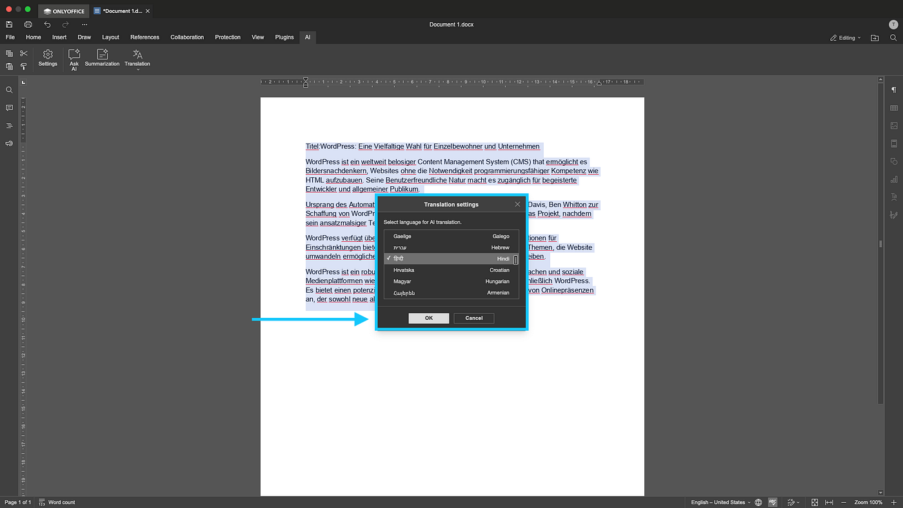Switch to the Home tab
Image resolution: width=903 pixels, height=508 pixels.
(x=34, y=37)
